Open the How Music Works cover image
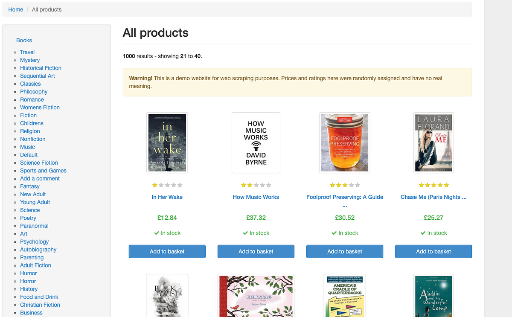512x317 pixels. tap(256, 143)
